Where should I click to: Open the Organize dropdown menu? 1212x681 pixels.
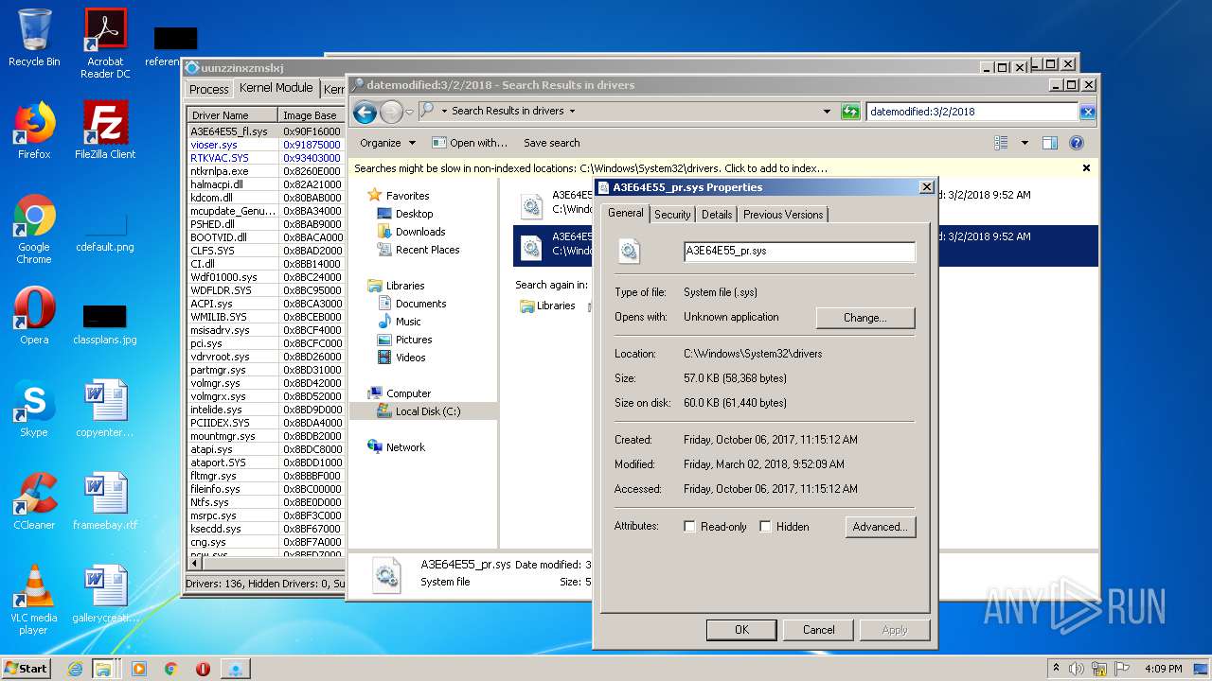click(x=387, y=143)
